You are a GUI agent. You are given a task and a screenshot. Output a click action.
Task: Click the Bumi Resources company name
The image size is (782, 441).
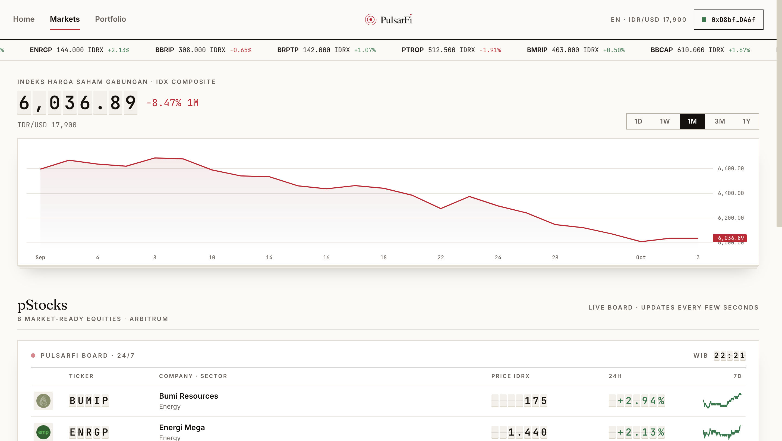(x=188, y=396)
